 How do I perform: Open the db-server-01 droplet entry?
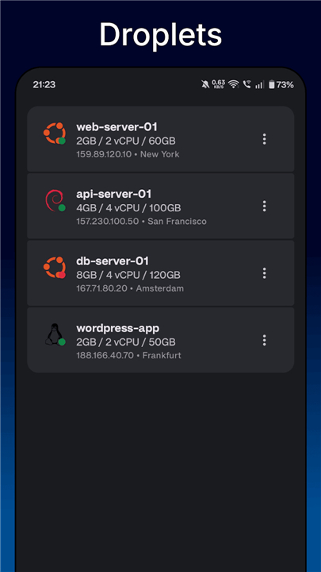160,272
